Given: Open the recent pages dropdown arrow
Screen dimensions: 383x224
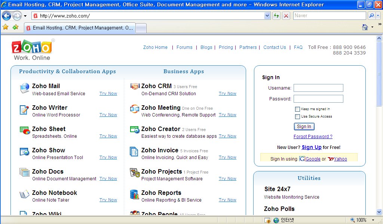Looking at the screenshot, I should 25,16.
